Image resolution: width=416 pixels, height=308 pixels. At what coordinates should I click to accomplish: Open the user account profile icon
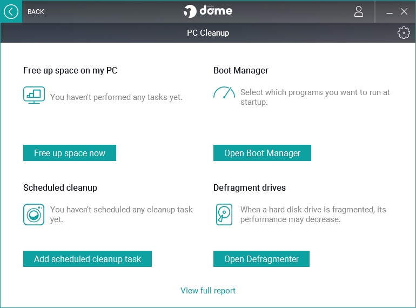point(358,11)
